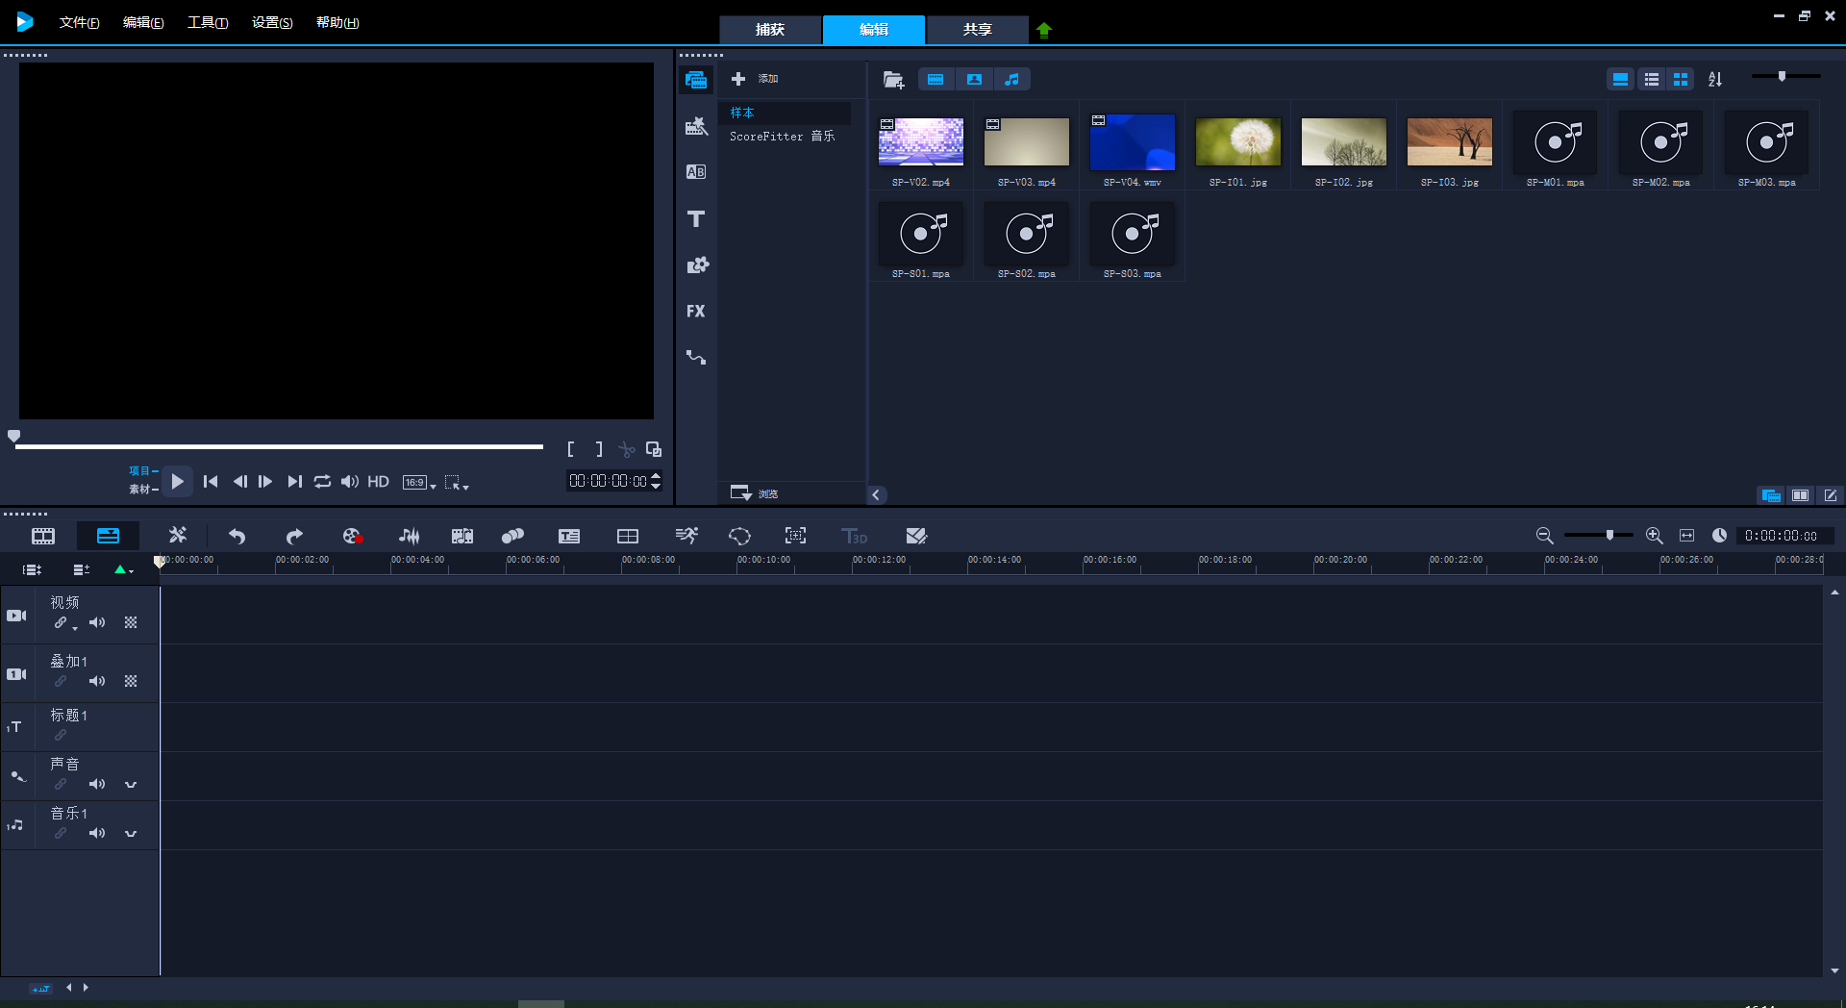Expand the 音乐1 track chevron

pyautogui.click(x=131, y=834)
